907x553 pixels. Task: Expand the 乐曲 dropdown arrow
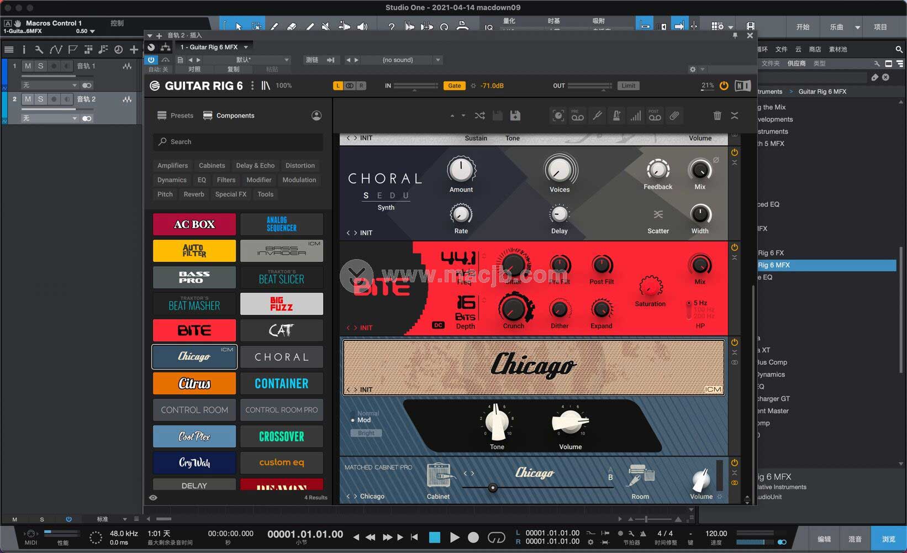pos(857,27)
